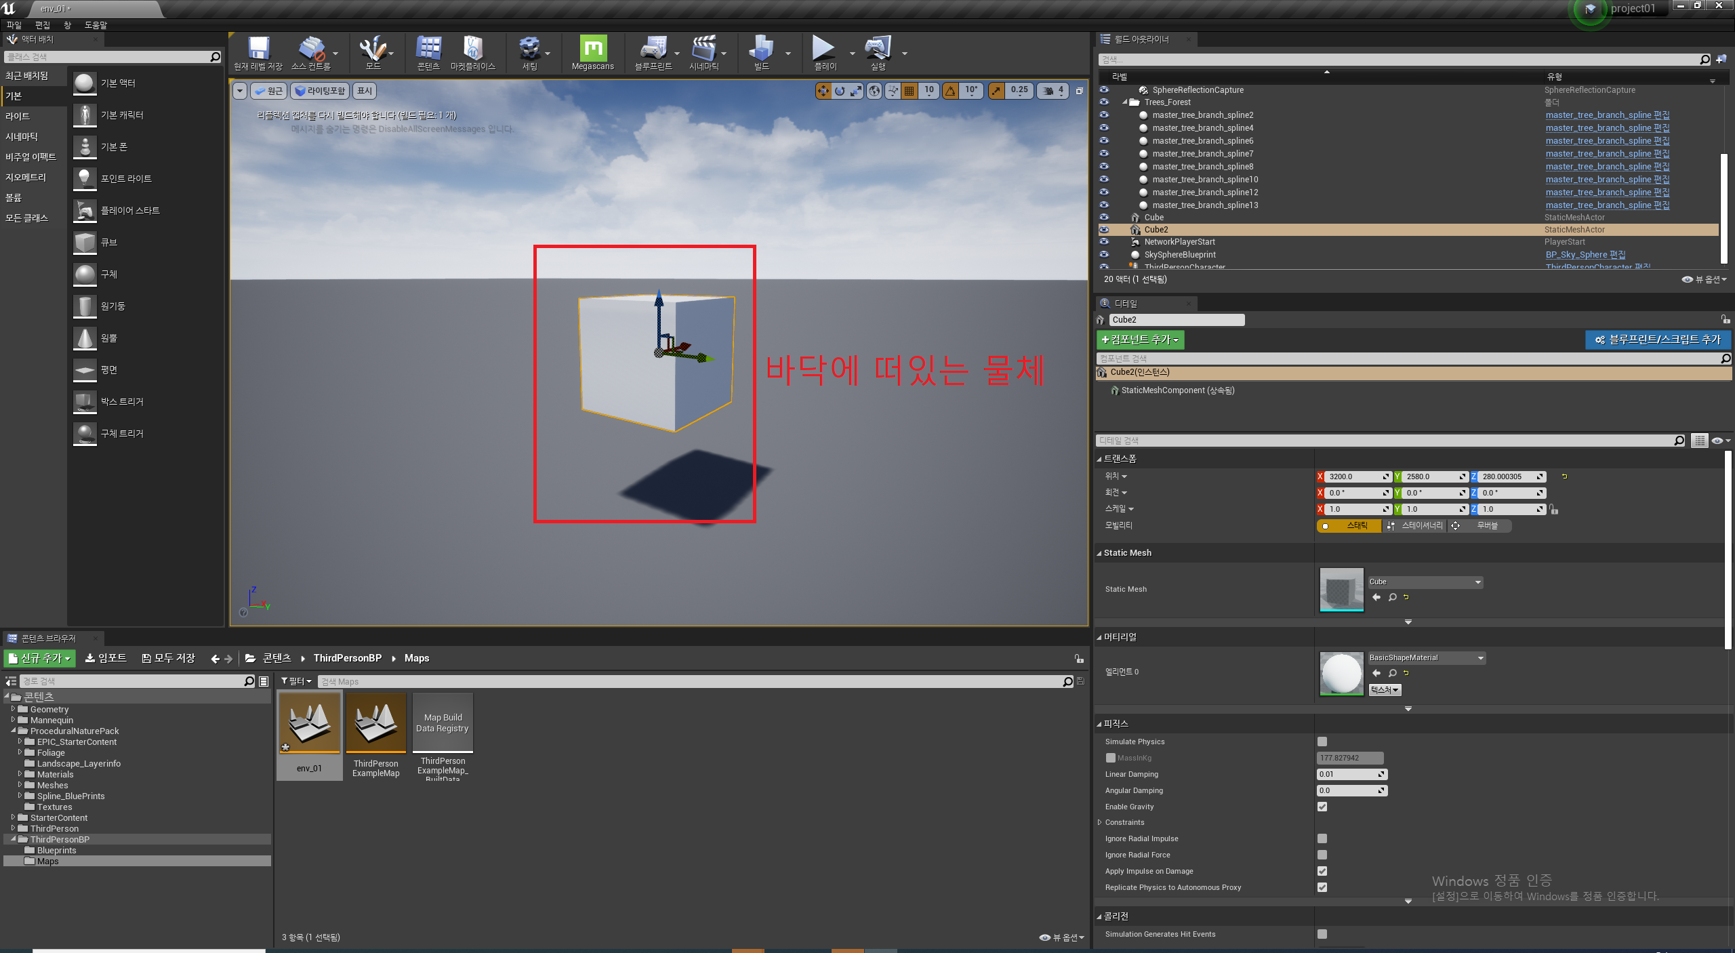Select the ThirdPersonExampleMap asset thumbnail
1735x953 pixels.
[x=376, y=723]
